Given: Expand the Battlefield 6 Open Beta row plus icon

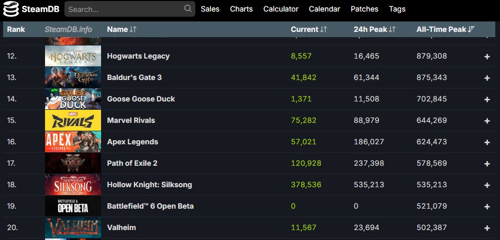Looking at the screenshot, I should pyautogui.click(x=487, y=207).
